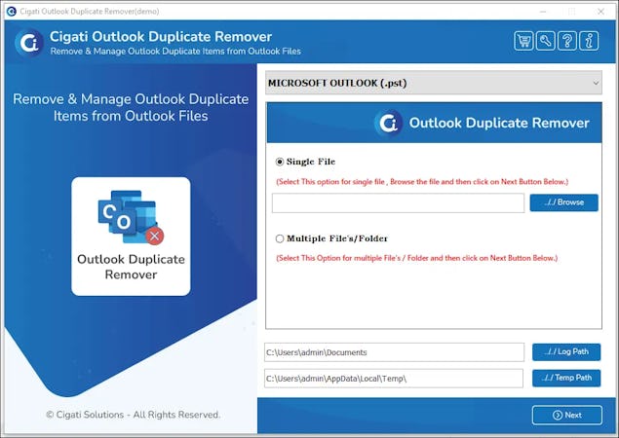Minimize the application window
Viewport: 619px width, 438px height.
coord(543,12)
